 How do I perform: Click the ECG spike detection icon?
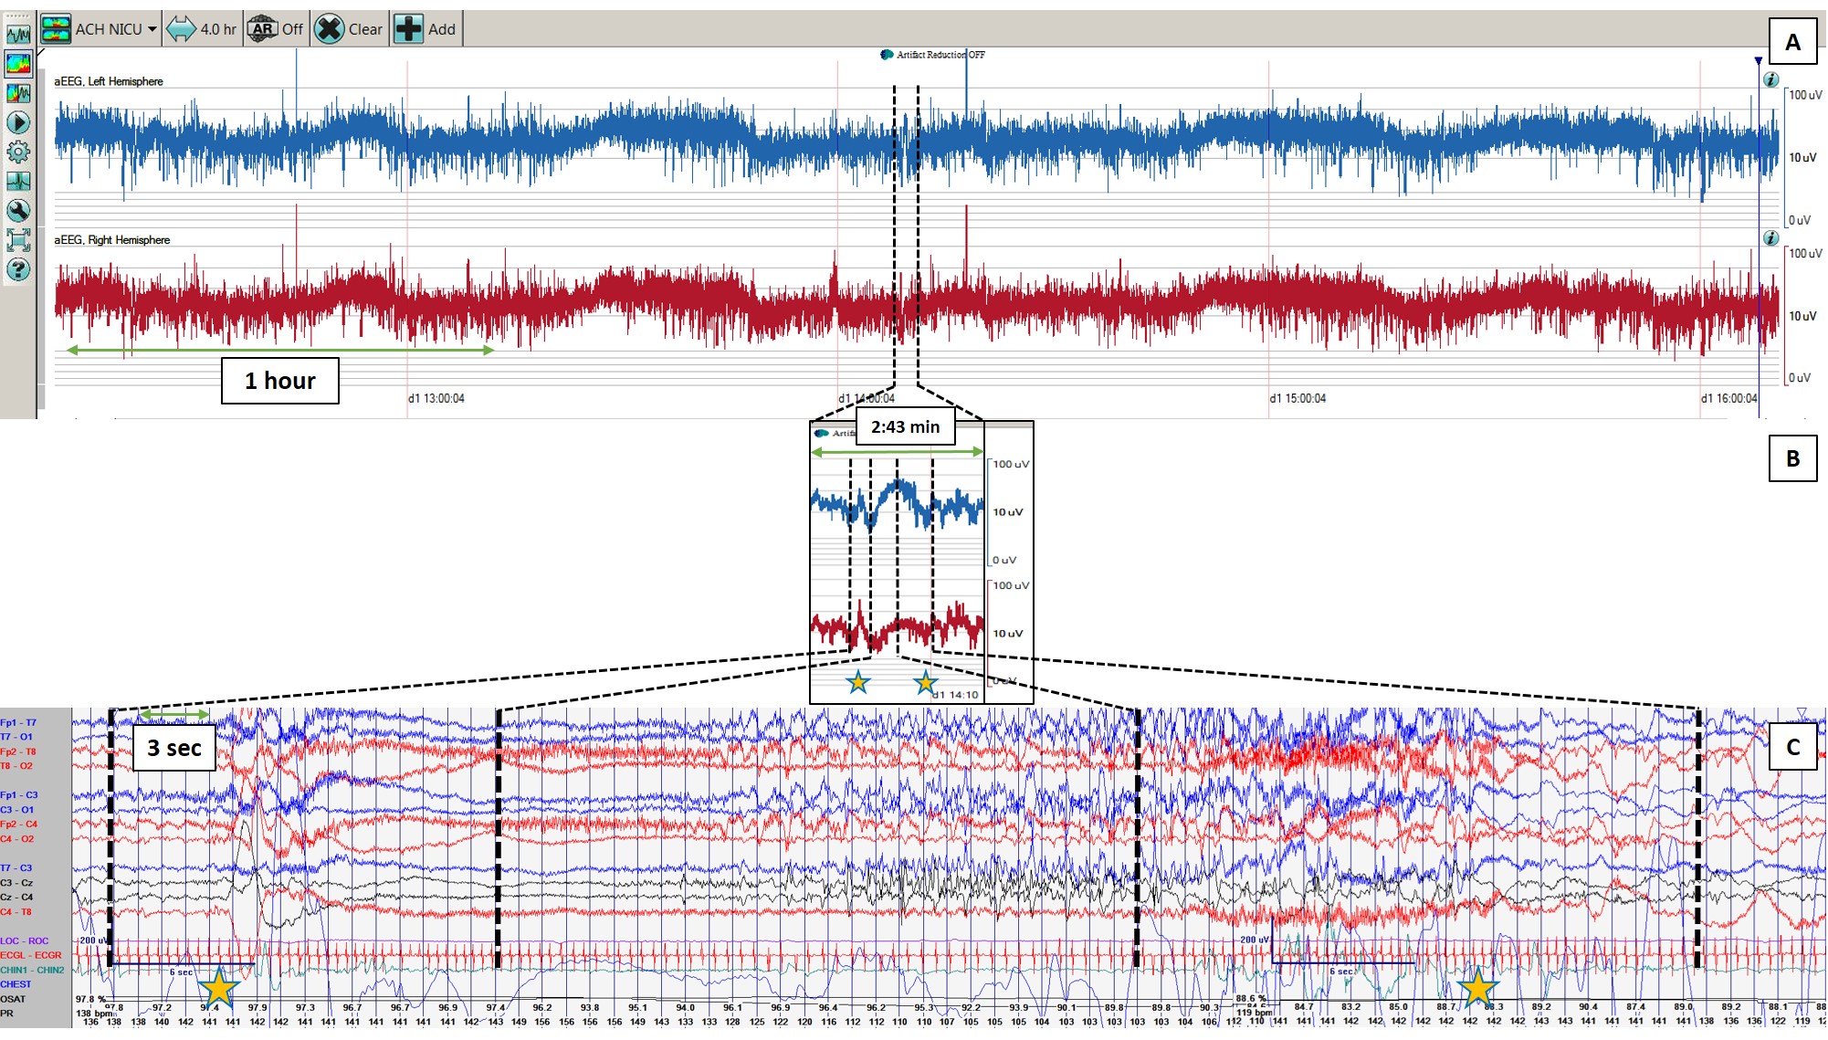click(18, 181)
